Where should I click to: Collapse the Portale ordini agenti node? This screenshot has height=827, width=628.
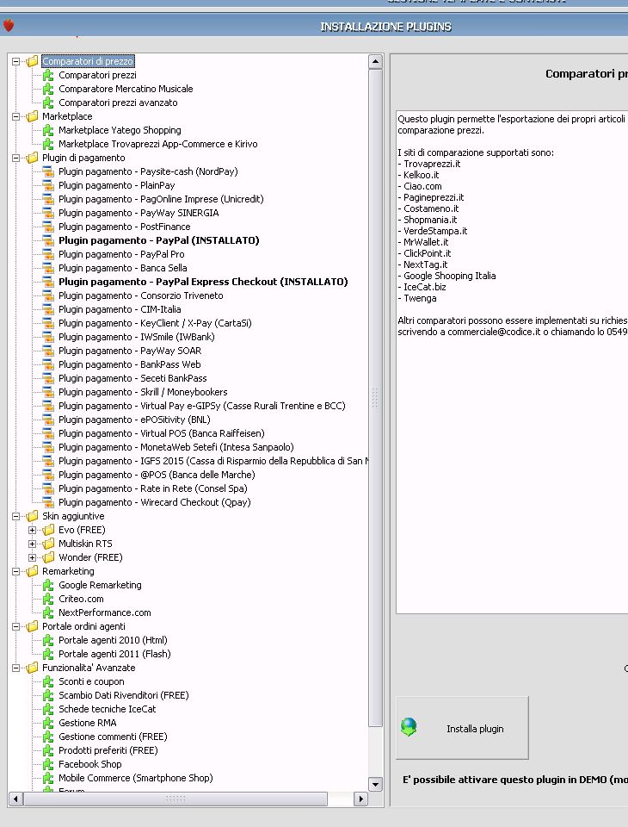(15, 626)
